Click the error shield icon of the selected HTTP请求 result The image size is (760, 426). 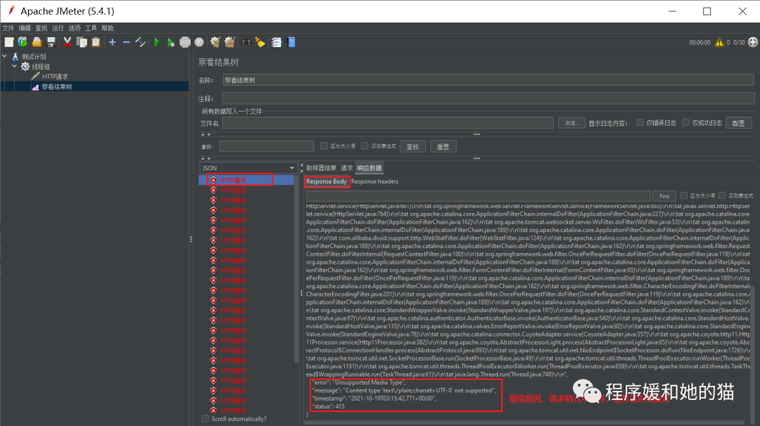213,180
